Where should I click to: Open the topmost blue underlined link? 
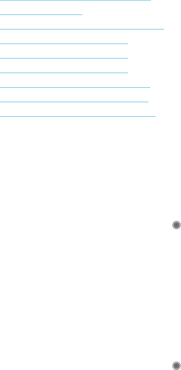coord(75,0)
